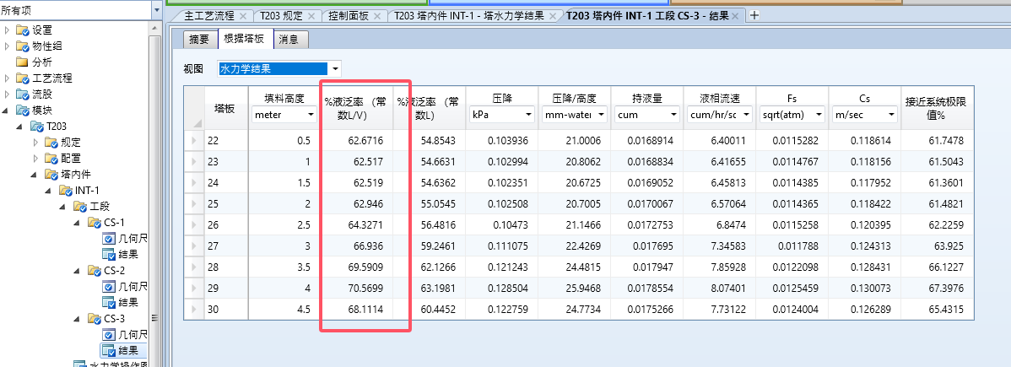Expand the 规定 node arrow under T203
This screenshot has width=1011, height=367.
click(36, 143)
